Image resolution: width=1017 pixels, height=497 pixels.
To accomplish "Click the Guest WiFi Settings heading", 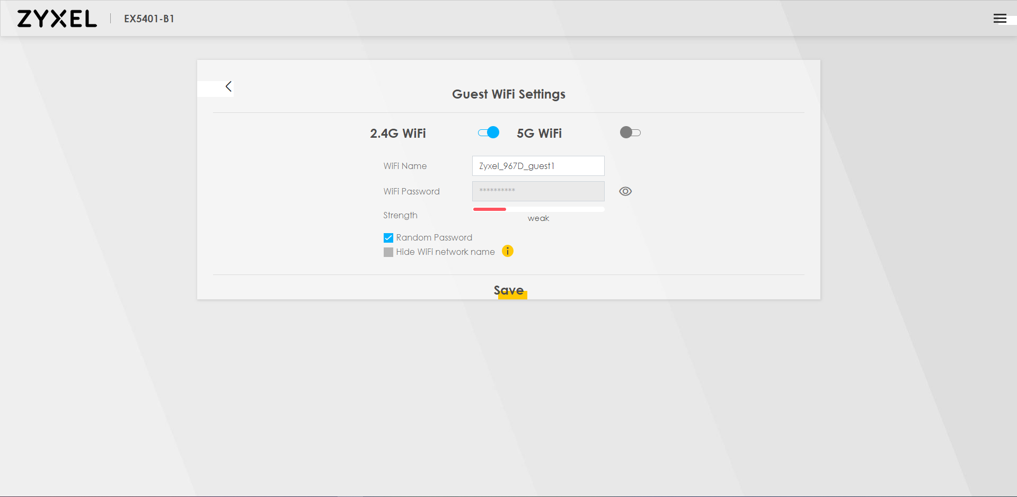I will point(508,94).
